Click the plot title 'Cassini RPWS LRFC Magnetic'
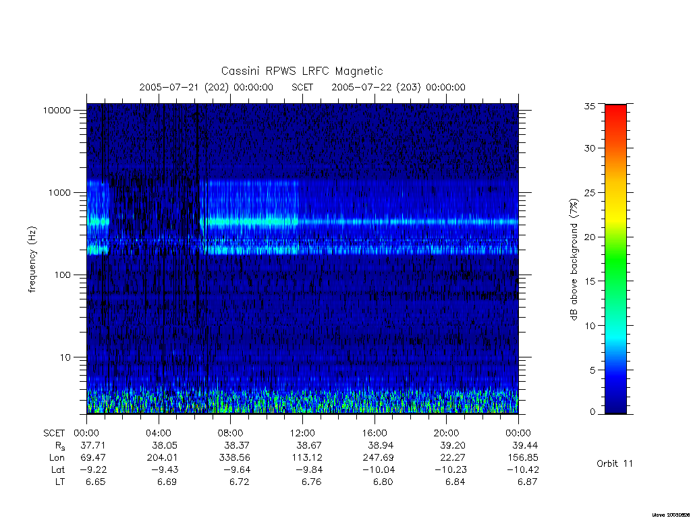The width and height of the screenshot is (691, 518). click(302, 71)
